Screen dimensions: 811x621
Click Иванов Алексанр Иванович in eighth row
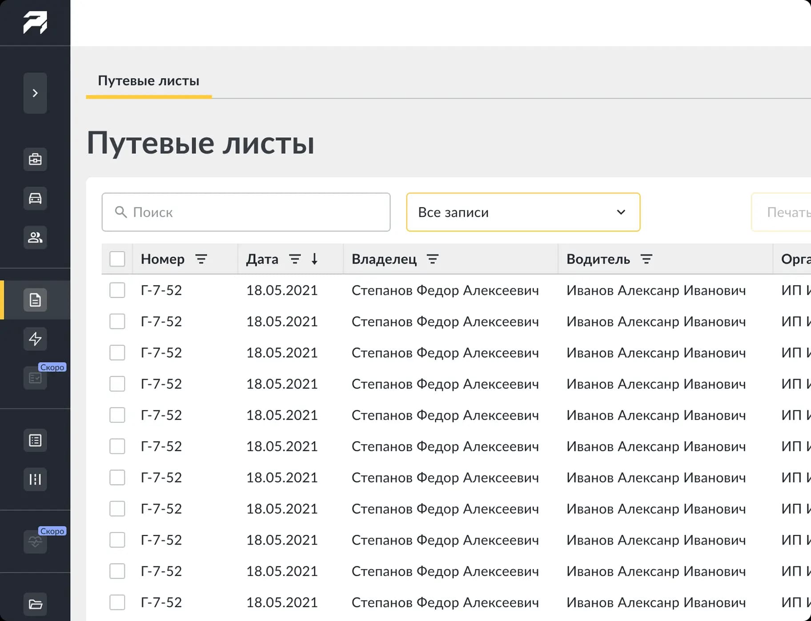pos(656,509)
